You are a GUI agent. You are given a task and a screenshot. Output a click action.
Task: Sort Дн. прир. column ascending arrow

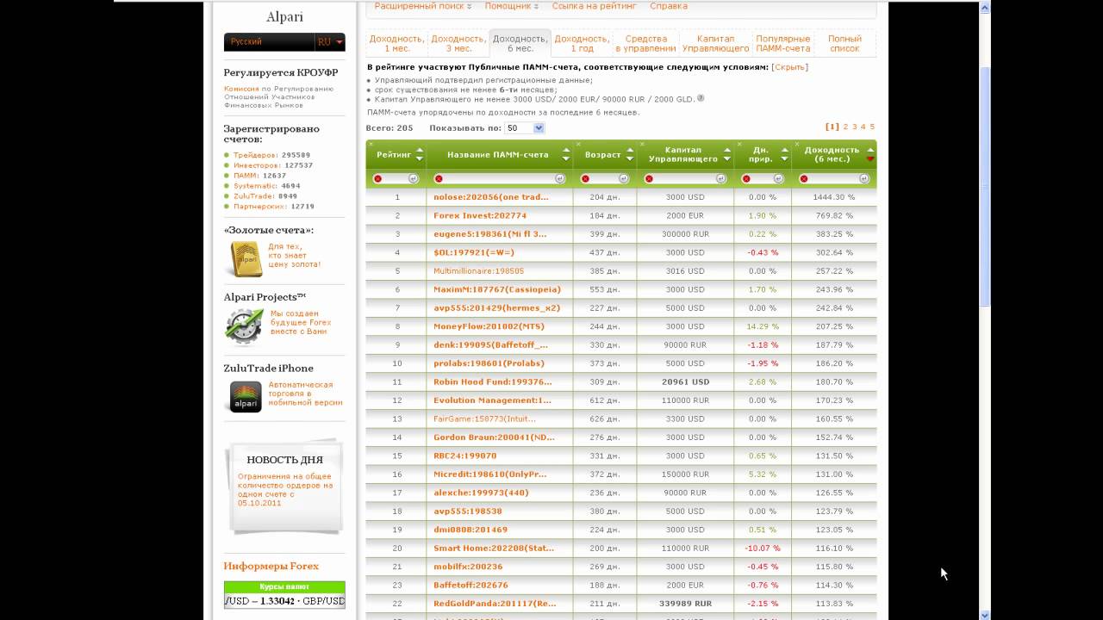(784, 151)
